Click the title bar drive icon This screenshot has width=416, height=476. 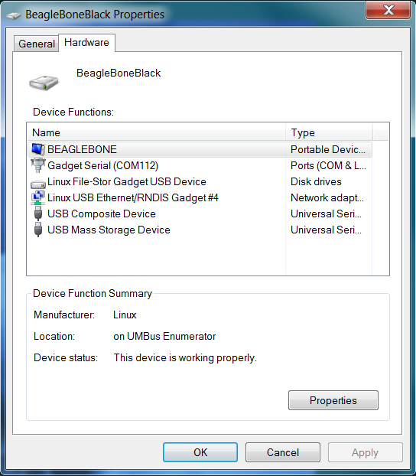pyautogui.click(x=14, y=15)
